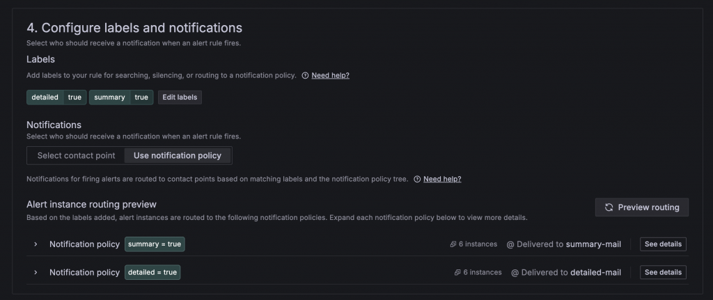
Task: Click the help circle icon beside Labels description
Action: [x=305, y=75]
